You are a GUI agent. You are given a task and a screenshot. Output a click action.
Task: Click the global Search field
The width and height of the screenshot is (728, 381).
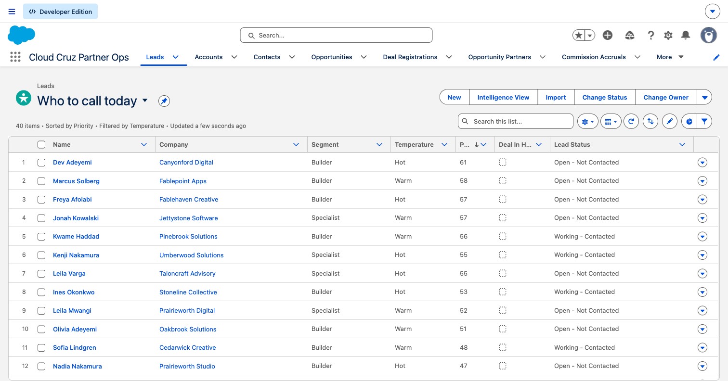click(336, 35)
